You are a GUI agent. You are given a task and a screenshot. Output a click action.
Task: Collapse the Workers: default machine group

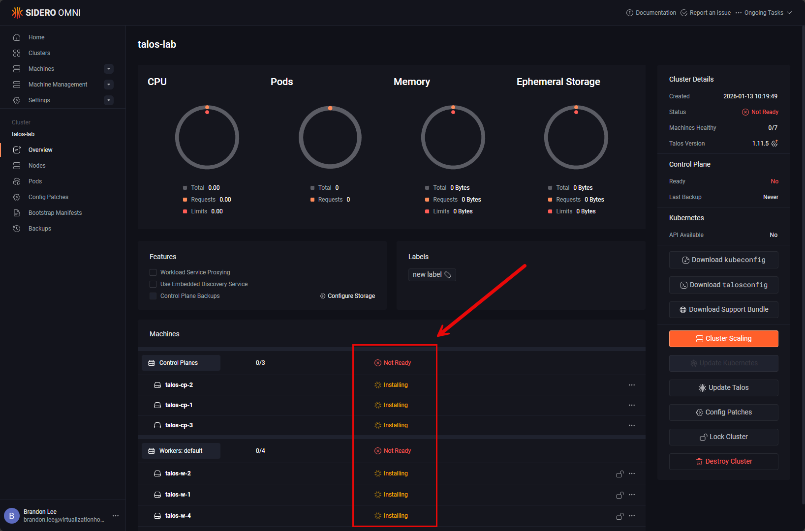(181, 451)
